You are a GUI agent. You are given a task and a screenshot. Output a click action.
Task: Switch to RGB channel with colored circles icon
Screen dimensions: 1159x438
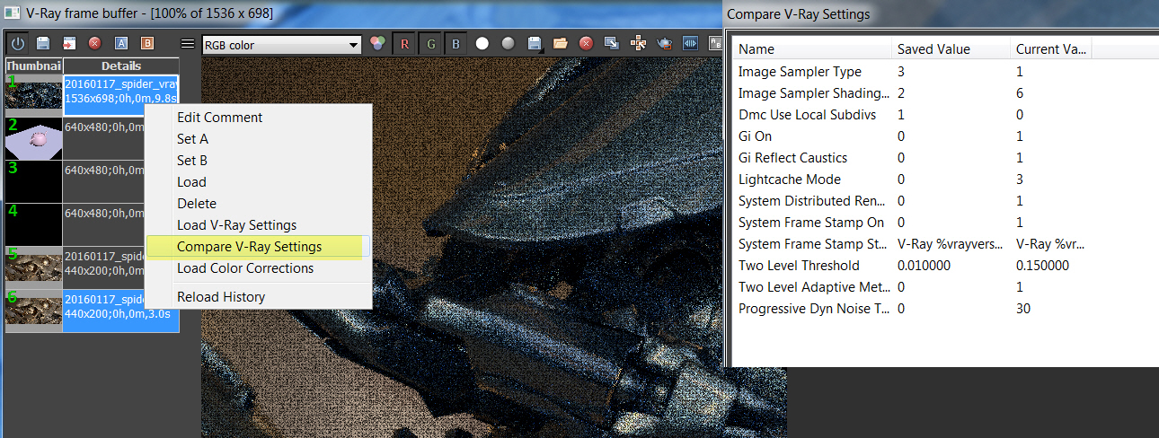click(378, 43)
